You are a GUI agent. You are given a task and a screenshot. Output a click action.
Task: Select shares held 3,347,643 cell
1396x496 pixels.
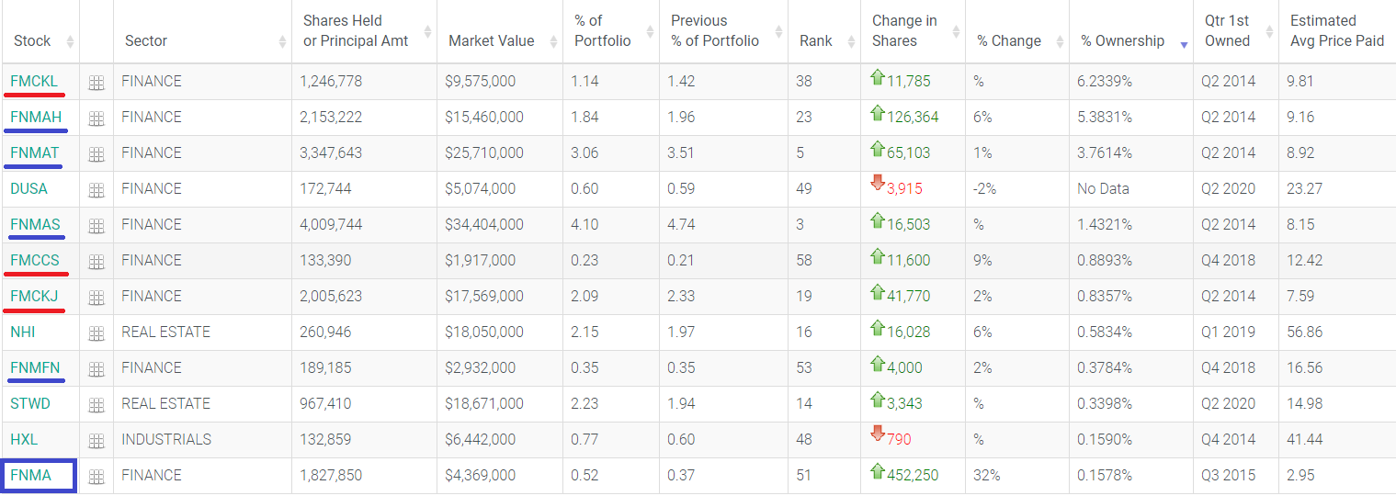(x=365, y=152)
